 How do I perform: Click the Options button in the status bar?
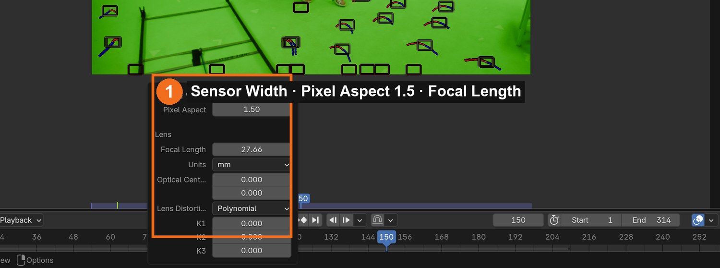coord(35,260)
